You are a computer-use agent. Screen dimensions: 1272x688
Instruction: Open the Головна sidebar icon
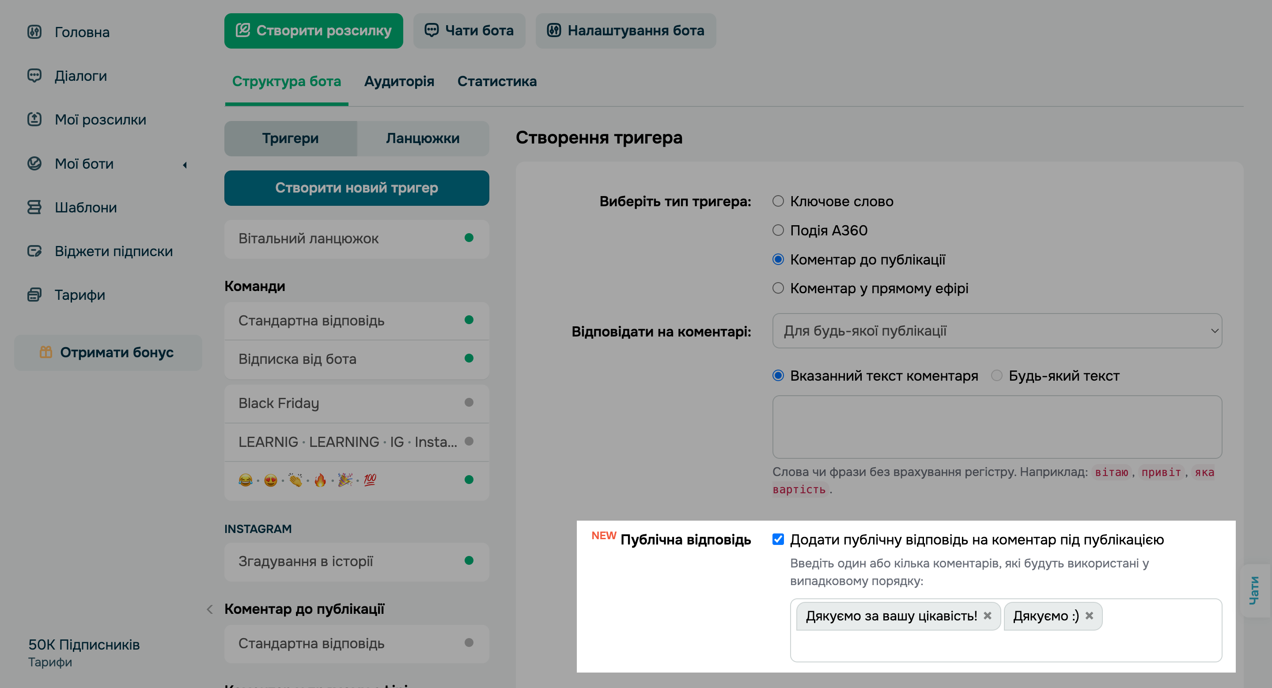pos(34,32)
